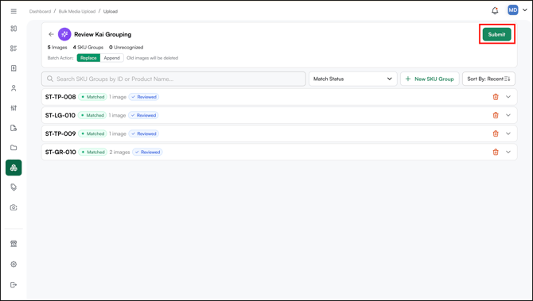Open the settings gear sidebar icon

[14, 264]
